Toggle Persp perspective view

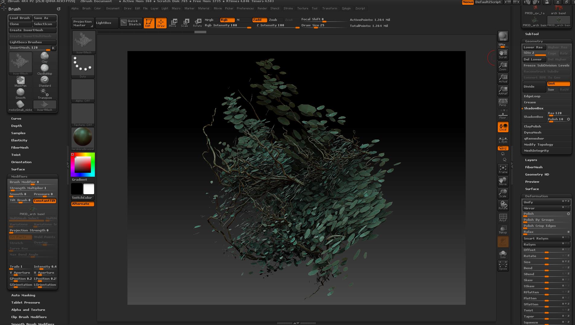503,102
